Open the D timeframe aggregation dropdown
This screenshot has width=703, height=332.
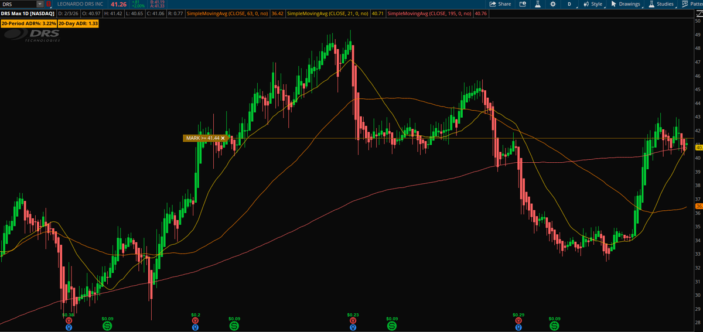click(569, 4)
